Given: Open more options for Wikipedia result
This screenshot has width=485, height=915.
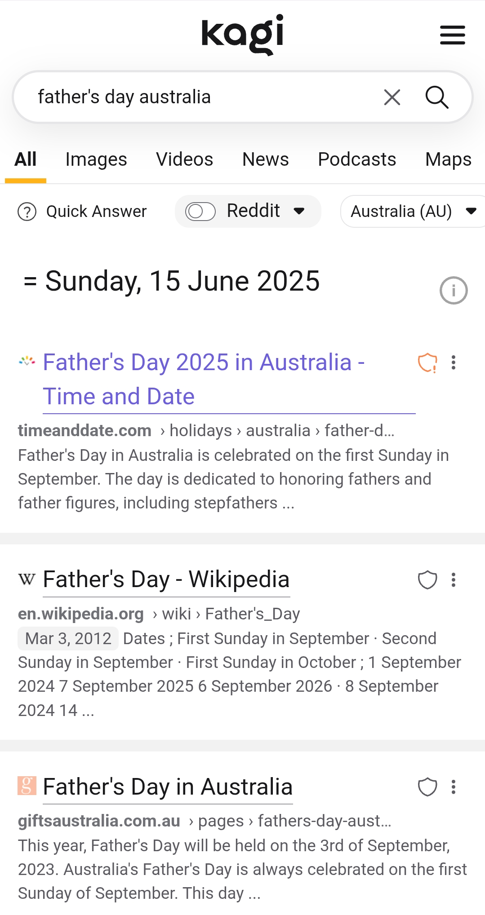Looking at the screenshot, I should tap(454, 580).
